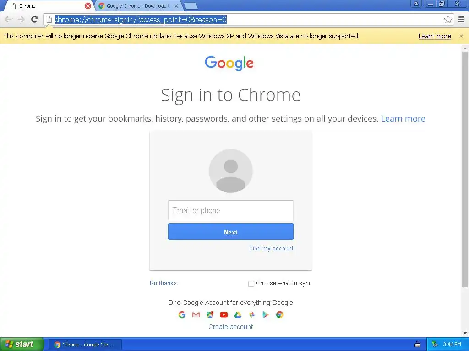The height and width of the screenshot is (351, 469).
Task: Close the Chrome sign-in tab
Action: coord(88,6)
